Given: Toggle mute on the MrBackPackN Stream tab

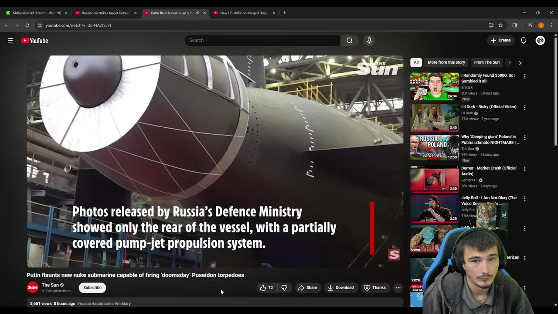Looking at the screenshot, I should pos(59,13).
